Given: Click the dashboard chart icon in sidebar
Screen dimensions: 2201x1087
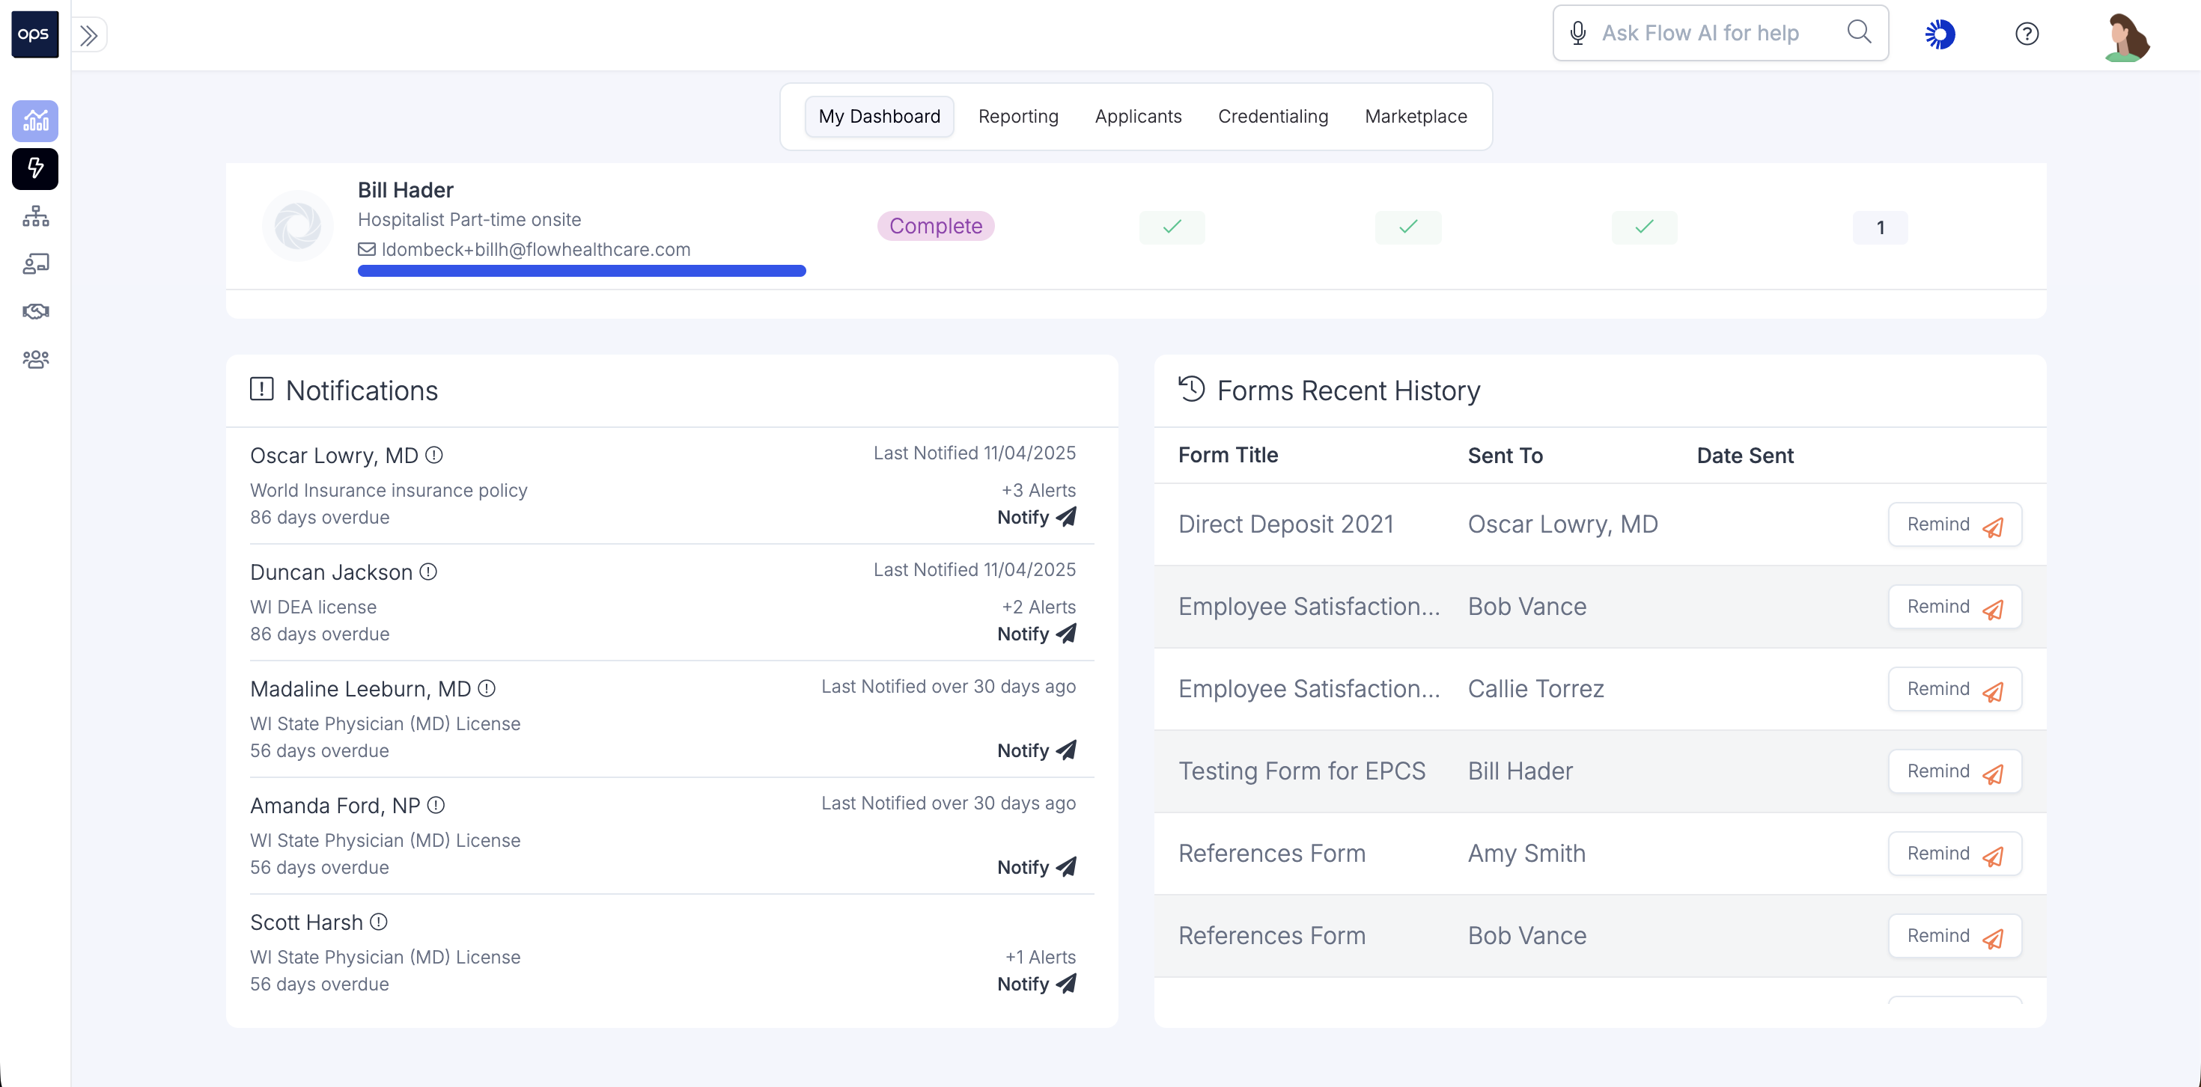Looking at the screenshot, I should (x=35, y=120).
